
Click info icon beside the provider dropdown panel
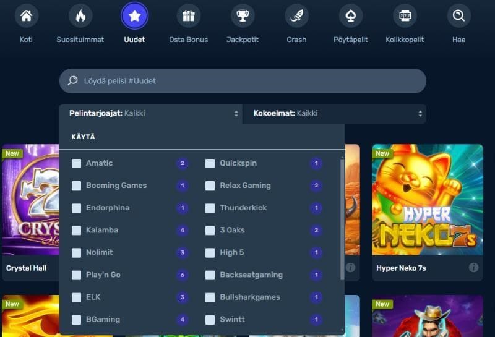click(x=350, y=268)
